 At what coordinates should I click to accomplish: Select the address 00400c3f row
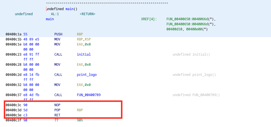coord(12,120)
